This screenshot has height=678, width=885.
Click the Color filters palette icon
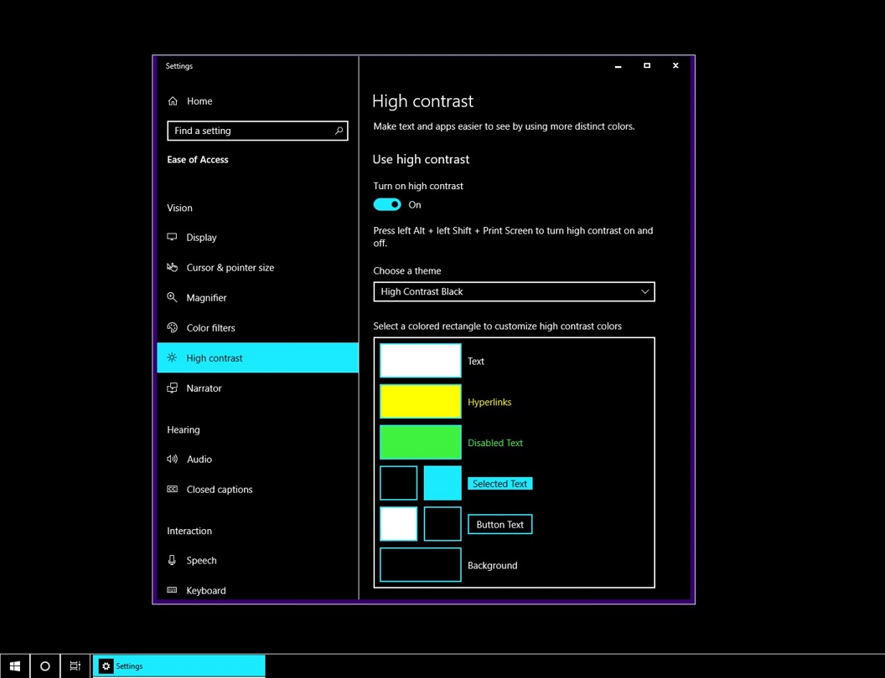[x=173, y=328]
